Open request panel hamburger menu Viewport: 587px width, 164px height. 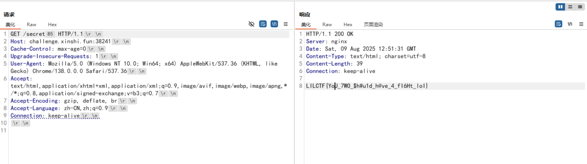click(x=286, y=24)
